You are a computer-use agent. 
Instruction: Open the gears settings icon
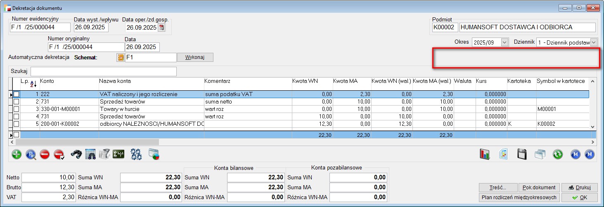[x=136, y=155]
